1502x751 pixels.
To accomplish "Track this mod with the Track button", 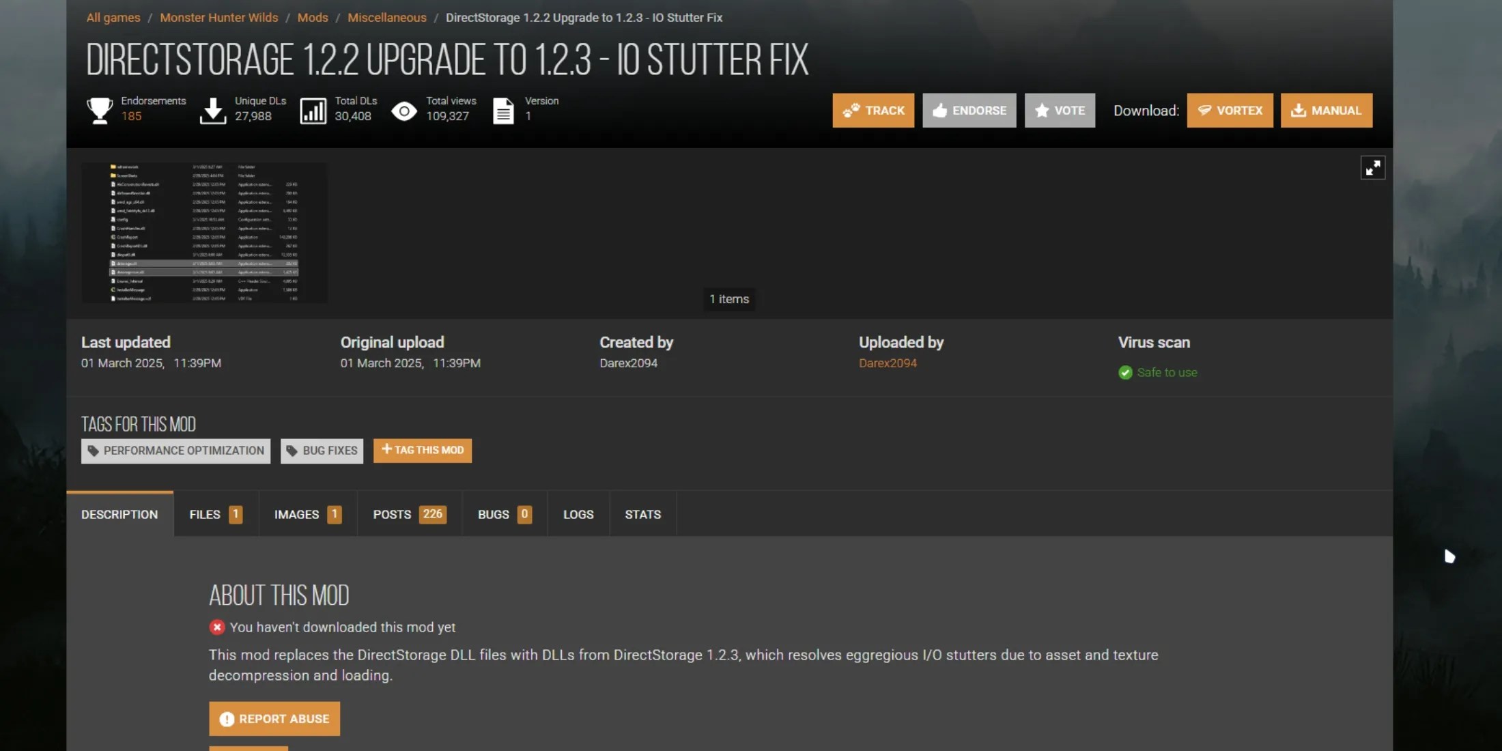I will 873,111.
